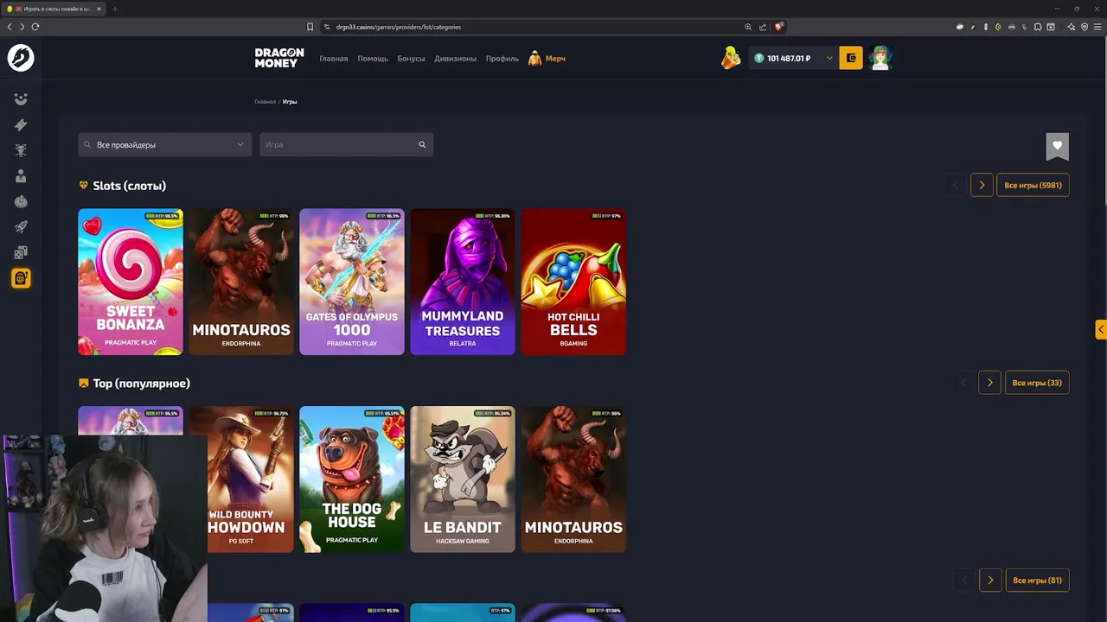The image size is (1107, 622).
Task: Open Бонусы in top navigation
Action: (411, 59)
